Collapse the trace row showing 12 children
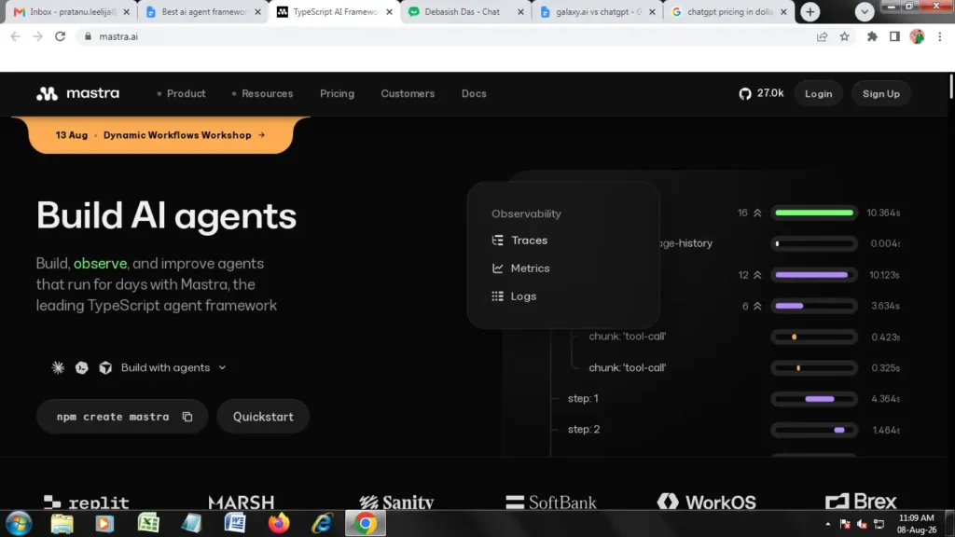 [757, 275]
